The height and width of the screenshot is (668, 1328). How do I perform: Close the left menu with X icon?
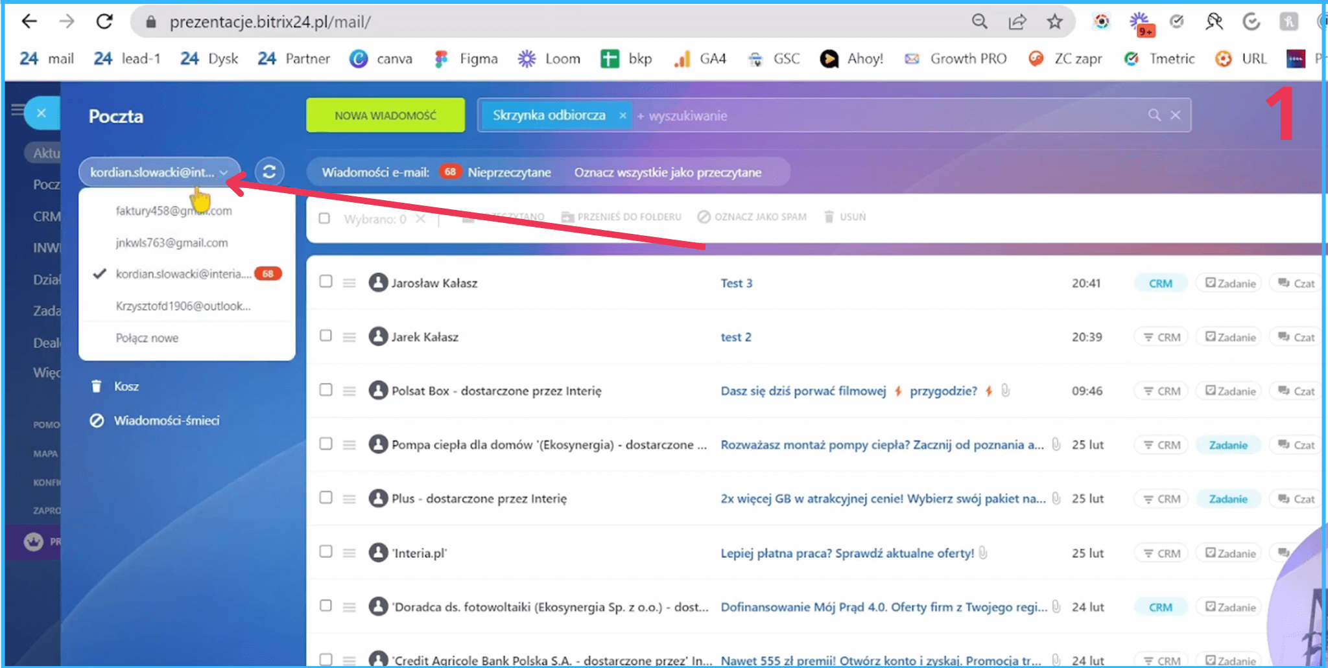41,113
